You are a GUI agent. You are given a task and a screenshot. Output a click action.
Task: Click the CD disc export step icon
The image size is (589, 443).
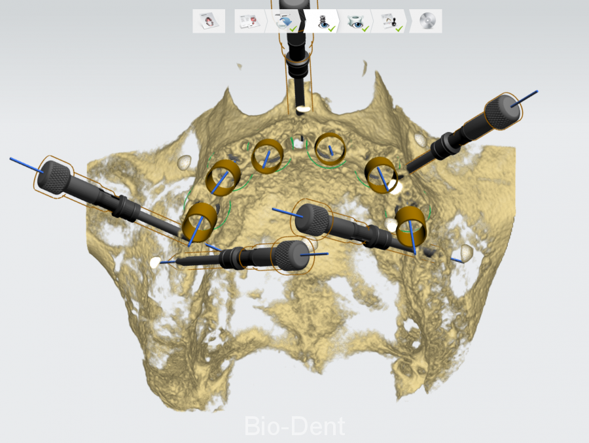coord(427,21)
